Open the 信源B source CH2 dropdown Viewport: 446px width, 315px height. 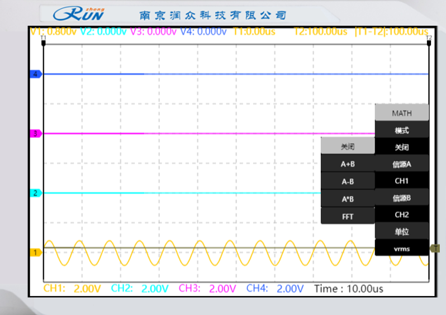[401, 214]
